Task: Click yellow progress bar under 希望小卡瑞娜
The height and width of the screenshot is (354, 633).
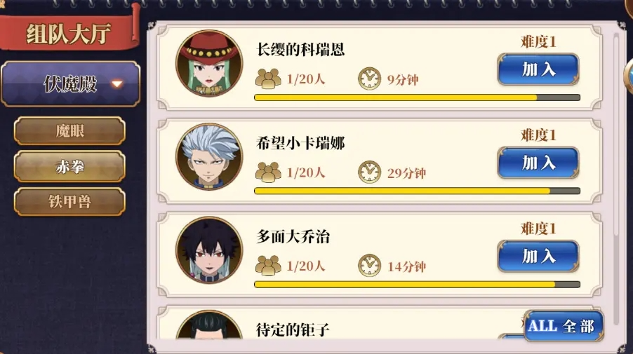Action: 417,191
